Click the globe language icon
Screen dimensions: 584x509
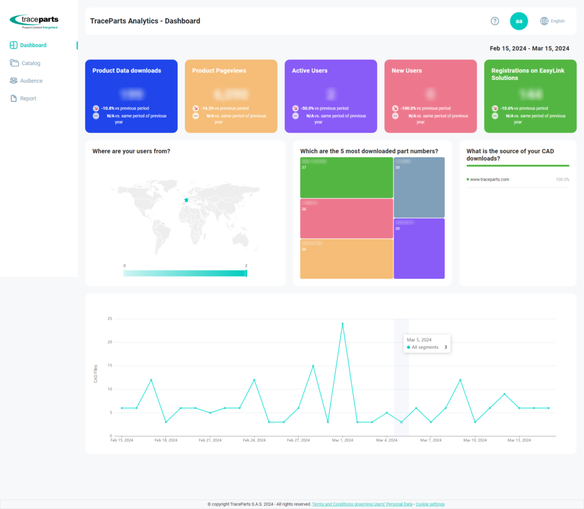click(x=544, y=21)
